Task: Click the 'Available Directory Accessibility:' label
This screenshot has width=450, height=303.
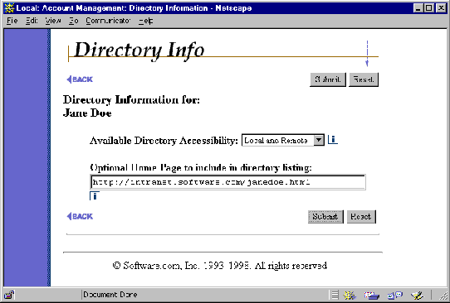Action: point(164,141)
